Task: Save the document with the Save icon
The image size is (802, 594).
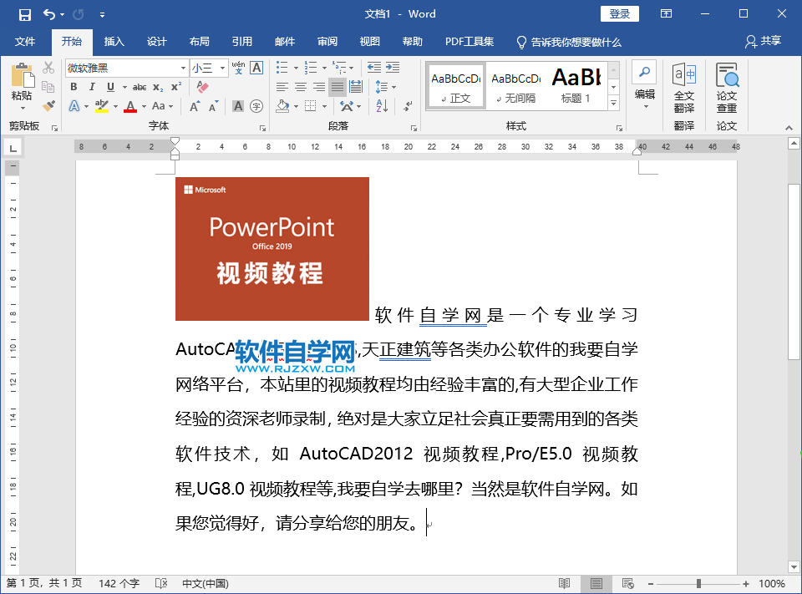Action: pyautogui.click(x=24, y=14)
